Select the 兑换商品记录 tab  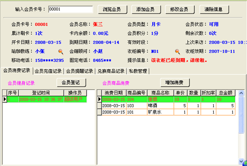(x=111, y=71)
